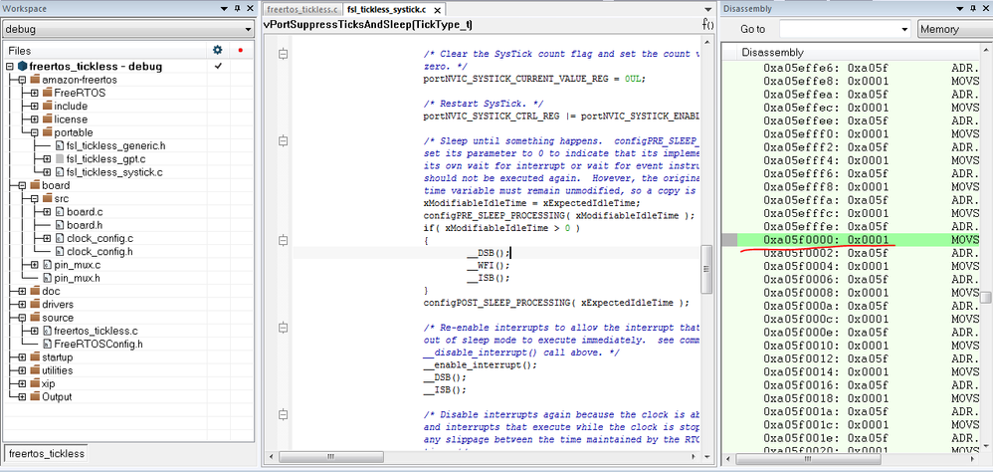Open Disassembly panel dropdown arrow menu
The image size is (993, 472).
[962, 9]
